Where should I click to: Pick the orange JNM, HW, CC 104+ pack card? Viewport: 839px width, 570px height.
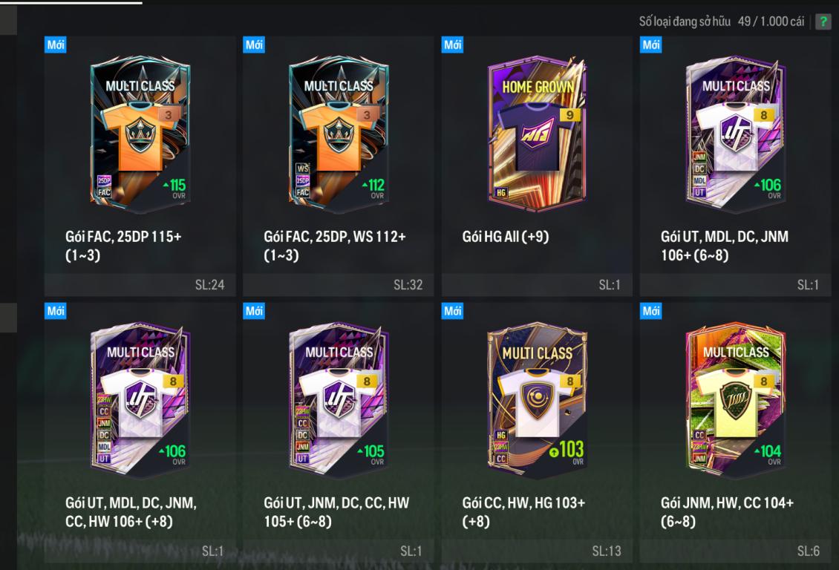[x=735, y=433]
